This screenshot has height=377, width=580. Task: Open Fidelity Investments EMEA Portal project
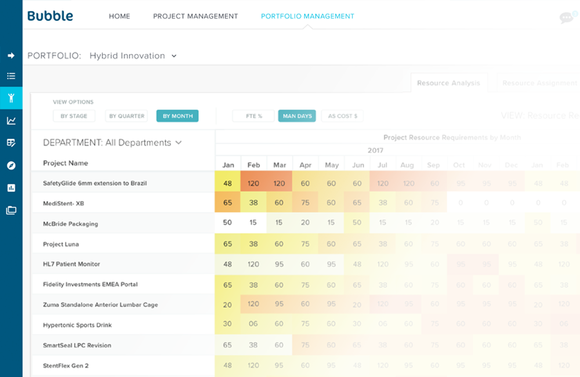pyautogui.click(x=90, y=285)
